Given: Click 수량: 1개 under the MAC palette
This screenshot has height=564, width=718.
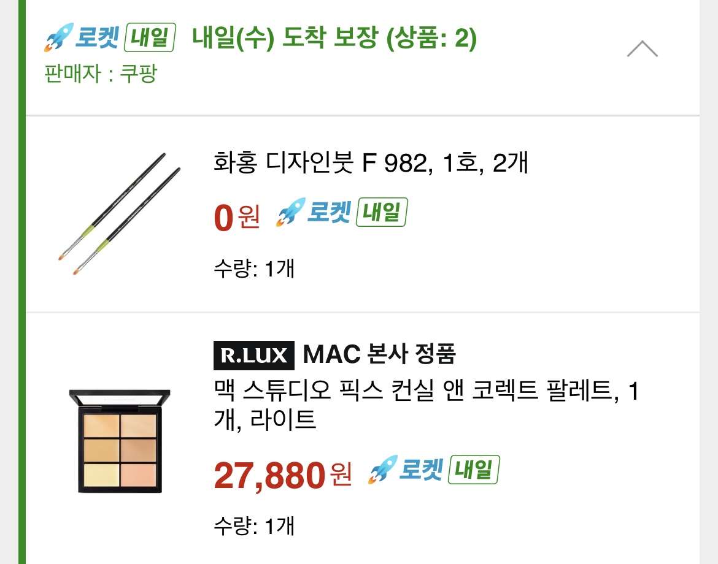Looking at the screenshot, I should click(x=254, y=525).
